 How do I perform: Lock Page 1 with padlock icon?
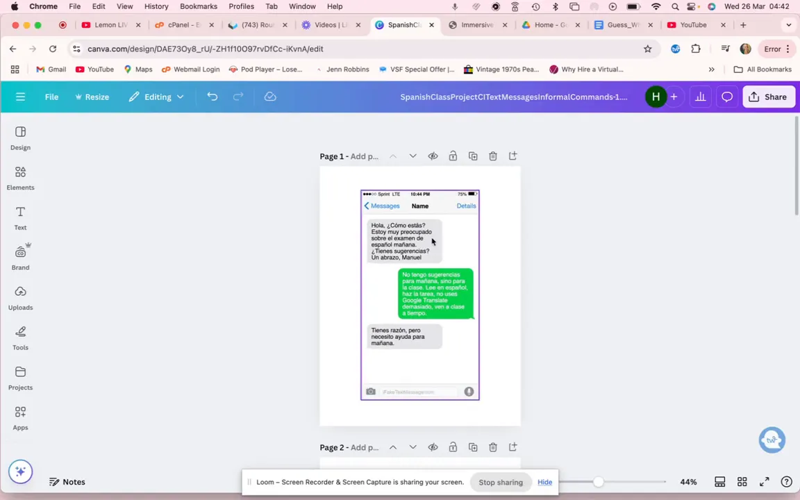click(x=453, y=156)
